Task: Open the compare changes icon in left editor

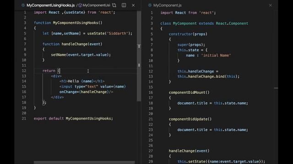Action: pyautogui.click(x=114, y=5)
